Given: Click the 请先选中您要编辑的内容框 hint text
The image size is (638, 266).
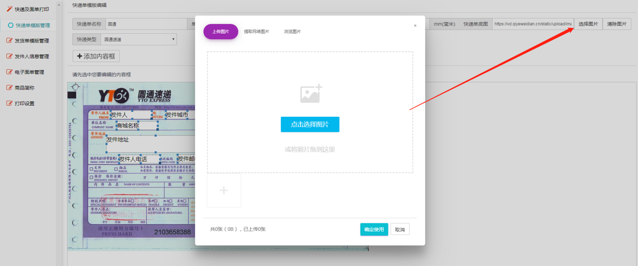Looking at the screenshot, I should point(102,74).
